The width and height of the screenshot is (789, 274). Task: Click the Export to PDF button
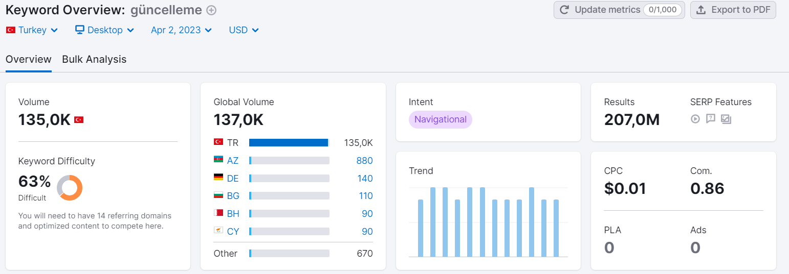pyautogui.click(x=733, y=10)
